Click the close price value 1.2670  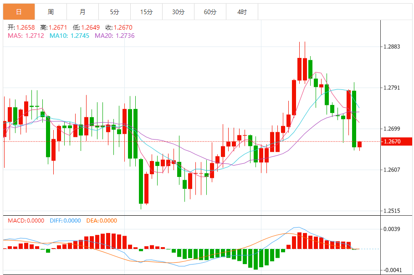tap(123, 27)
